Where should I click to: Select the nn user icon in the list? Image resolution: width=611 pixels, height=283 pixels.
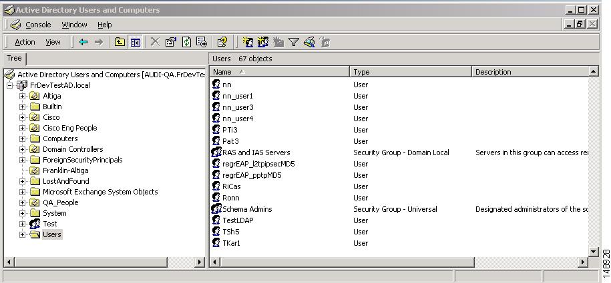[216, 85]
